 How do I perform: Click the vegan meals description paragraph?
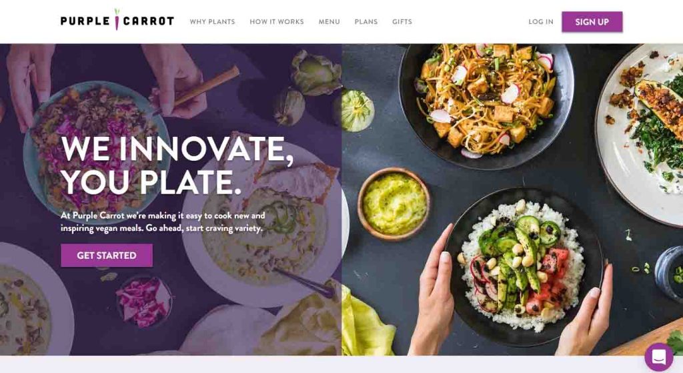pyautogui.click(x=163, y=222)
